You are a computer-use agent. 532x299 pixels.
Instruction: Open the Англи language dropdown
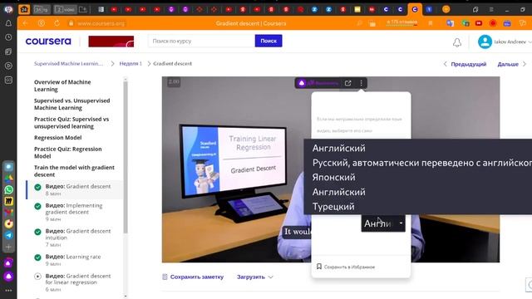click(383, 223)
